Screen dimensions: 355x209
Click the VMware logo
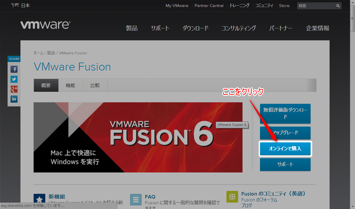click(46, 25)
